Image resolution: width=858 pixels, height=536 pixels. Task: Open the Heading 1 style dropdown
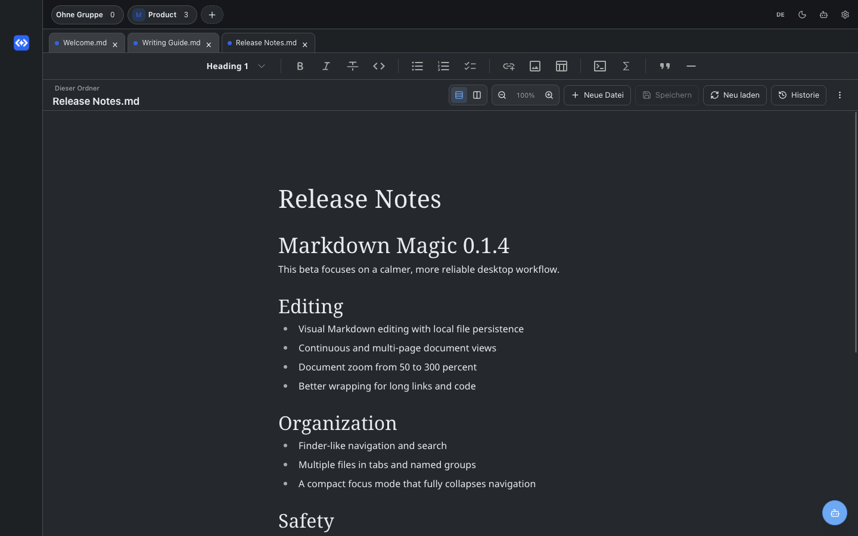click(236, 66)
